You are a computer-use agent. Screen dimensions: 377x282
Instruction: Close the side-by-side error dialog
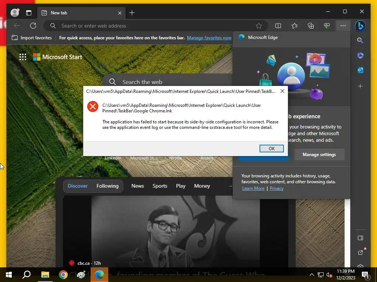pyautogui.click(x=282, y=91)
